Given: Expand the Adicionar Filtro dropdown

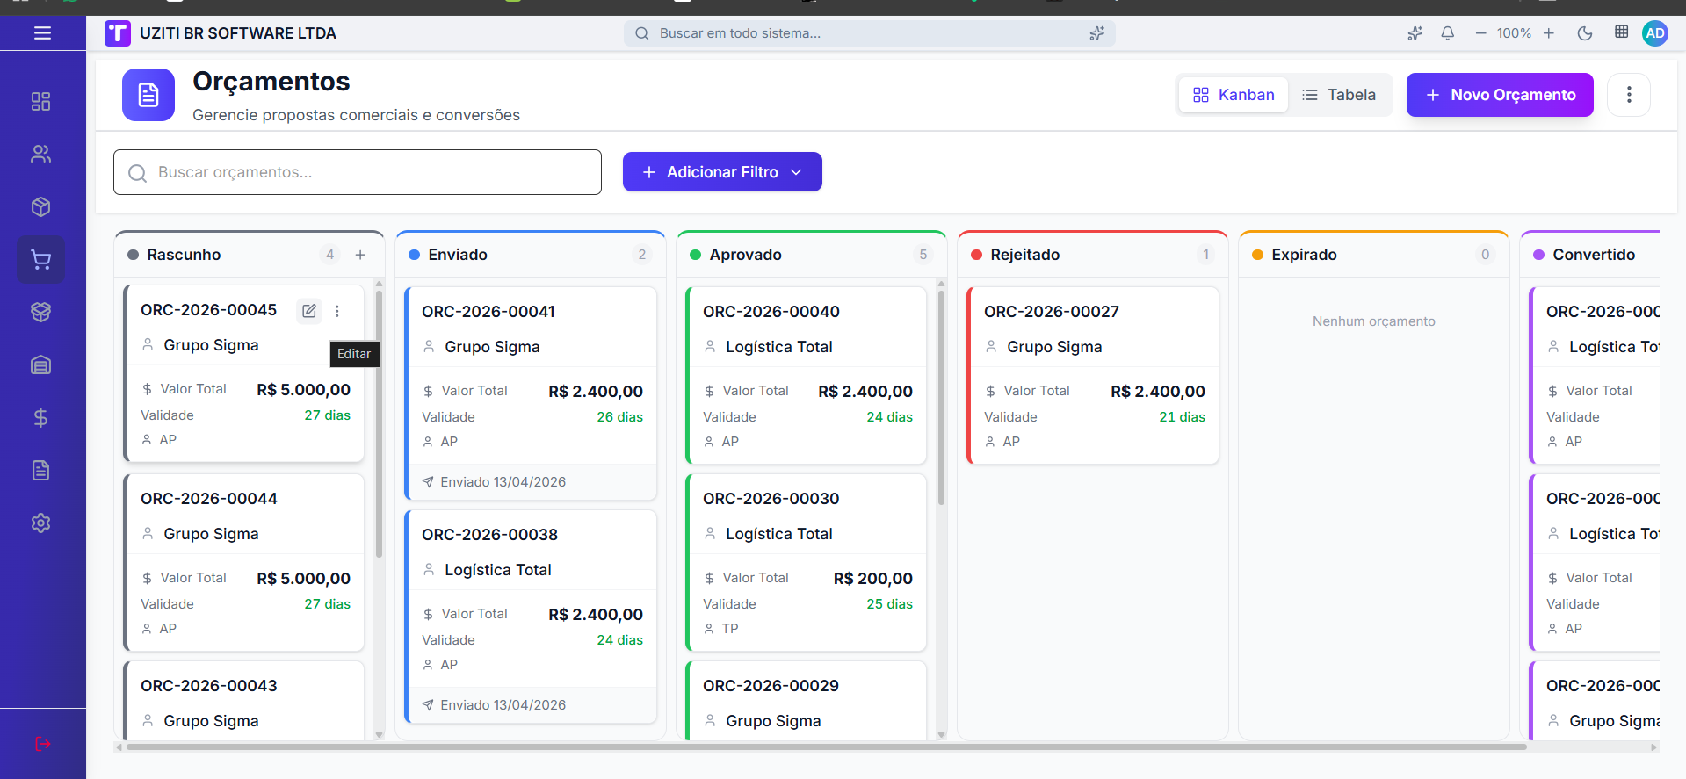Looking at the screenshot, I should (722, 172).
